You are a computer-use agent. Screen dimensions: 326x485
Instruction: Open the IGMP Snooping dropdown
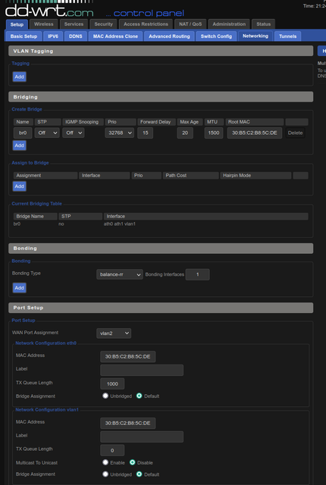click(x=74, y=133)
